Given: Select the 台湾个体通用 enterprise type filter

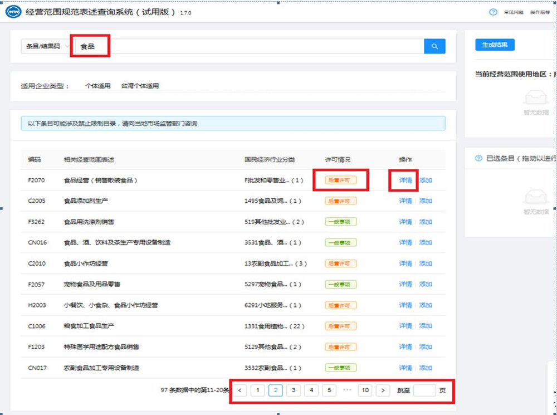Looking at the screenshot, I should tap(140, 86).
